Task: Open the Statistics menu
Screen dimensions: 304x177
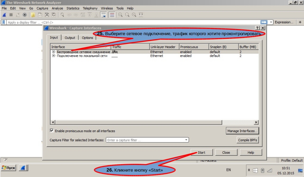Action: pos(73,8)
